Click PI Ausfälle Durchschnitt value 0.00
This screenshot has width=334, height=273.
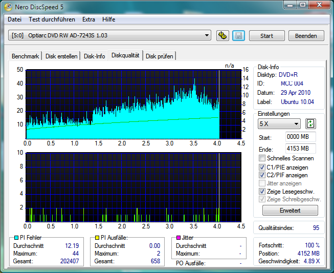pyautogui.click(x=154, y=246)
